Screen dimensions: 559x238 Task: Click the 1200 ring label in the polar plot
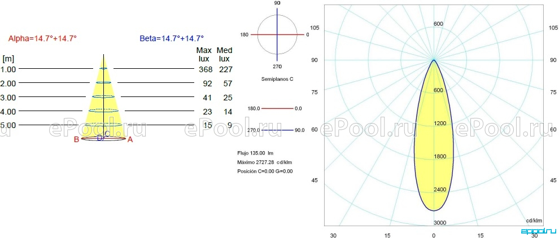439,124
